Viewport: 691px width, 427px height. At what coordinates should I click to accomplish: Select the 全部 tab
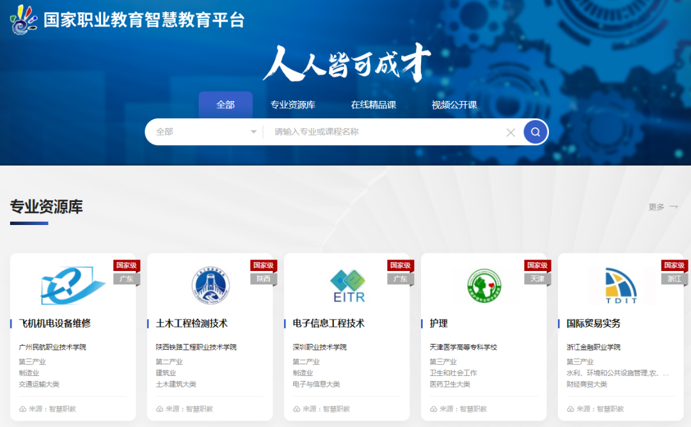(x=225, y=105)
